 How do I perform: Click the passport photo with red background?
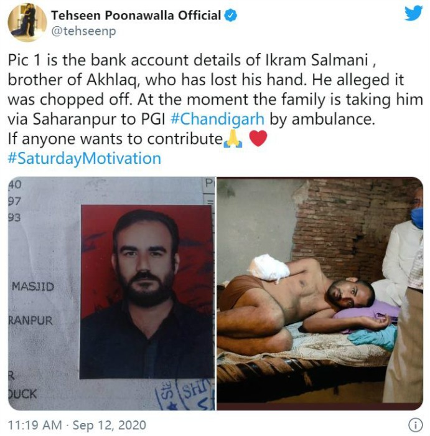(x=146, y=291)
